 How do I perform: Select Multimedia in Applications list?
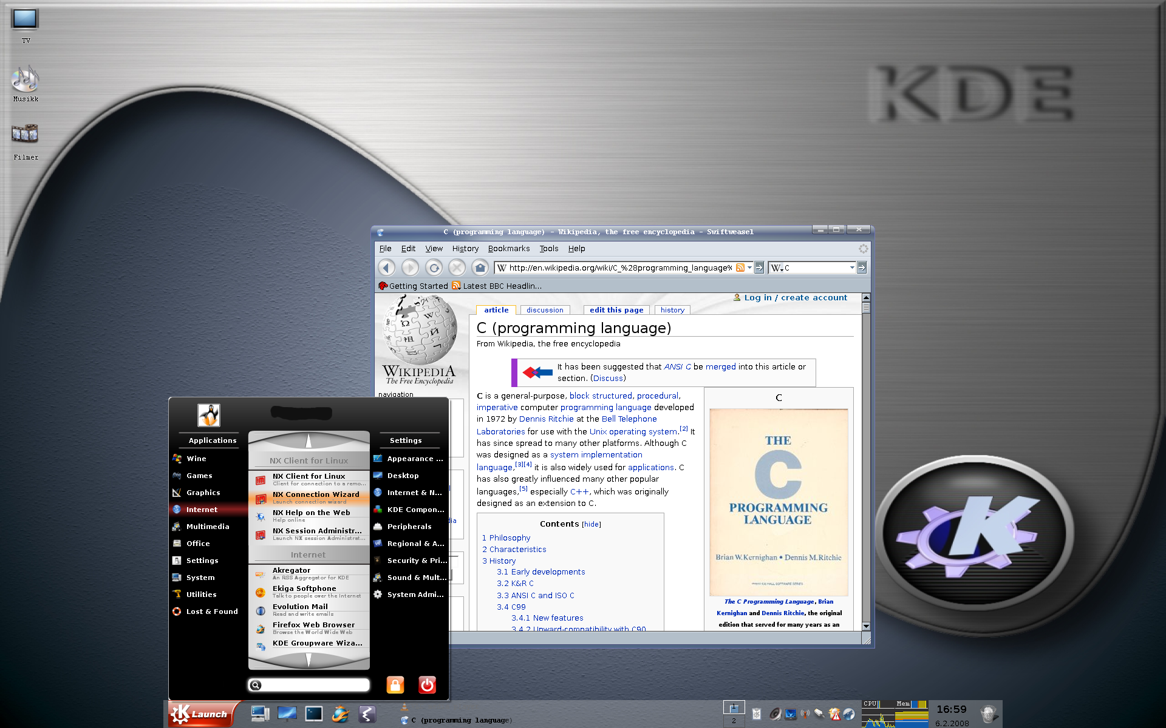click(x=208, y=527)
